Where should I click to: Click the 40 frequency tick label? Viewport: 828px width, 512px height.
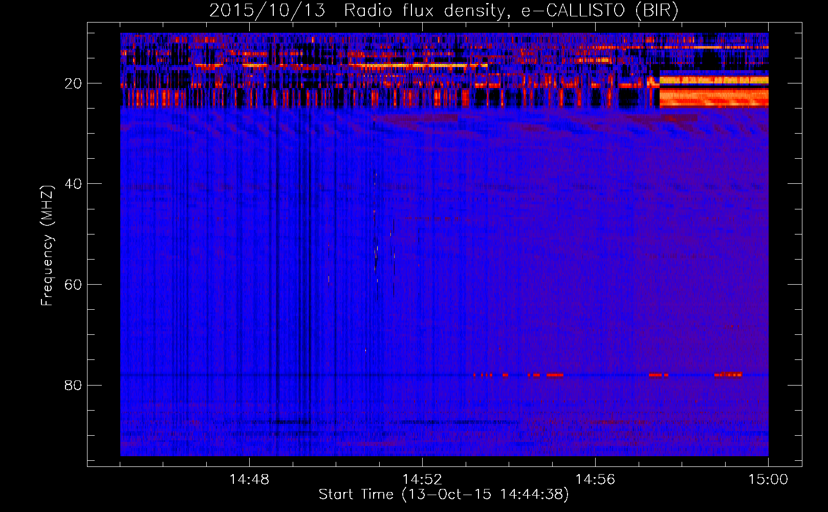point(74,184)
